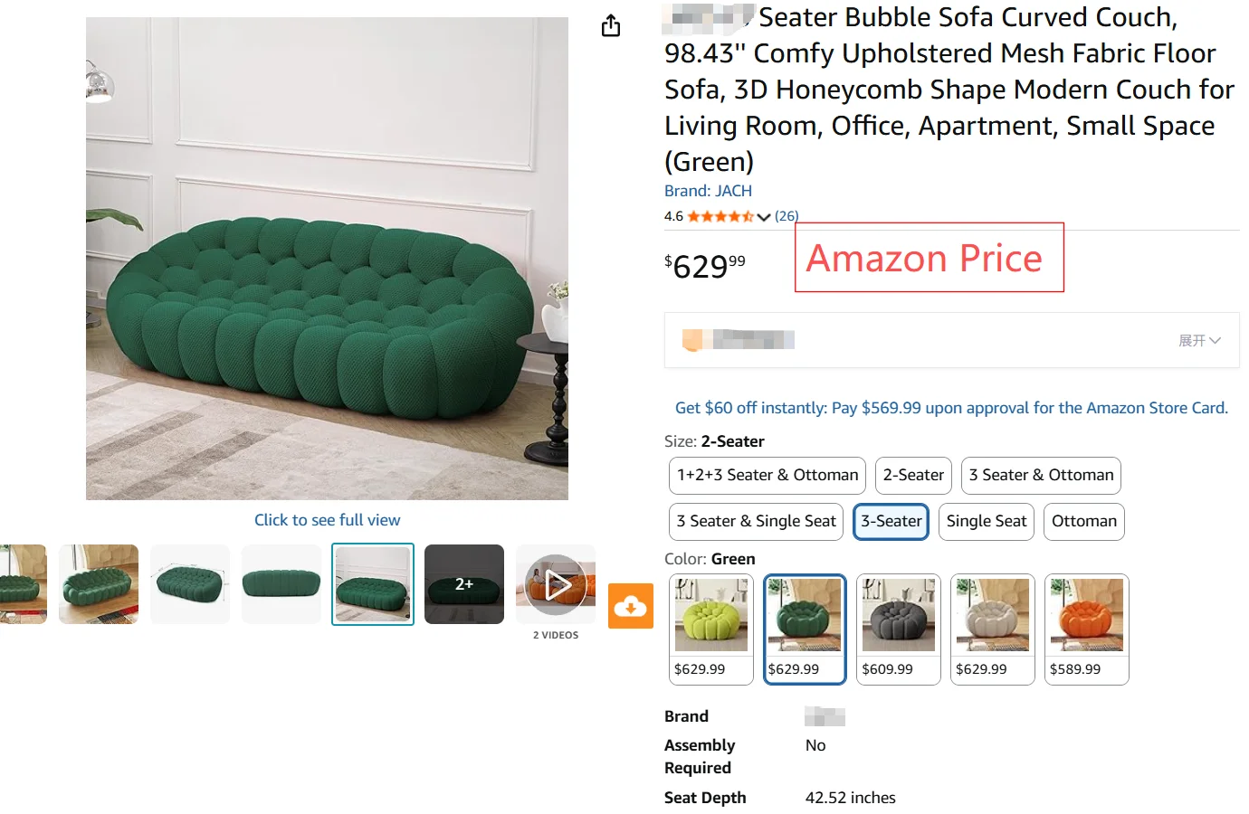Viewport: 1249px width, 814px height.
Task: Pick the white color swatch
Action: [x=993, y=629]
